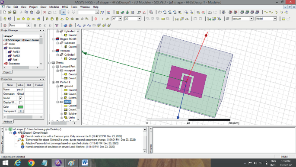Click the Value column header
This screenshot has height=167, width=296.
[20, 85]
